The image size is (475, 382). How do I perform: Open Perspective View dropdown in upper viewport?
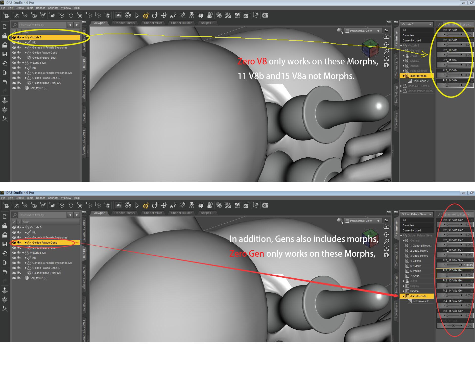coord(363,31)
